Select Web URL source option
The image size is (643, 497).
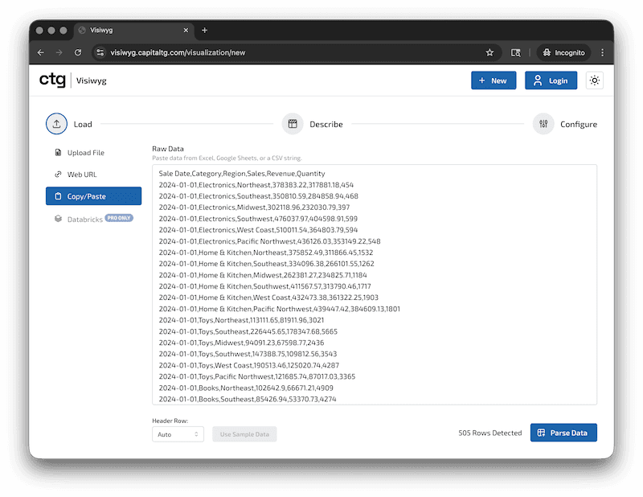(81, 175)
